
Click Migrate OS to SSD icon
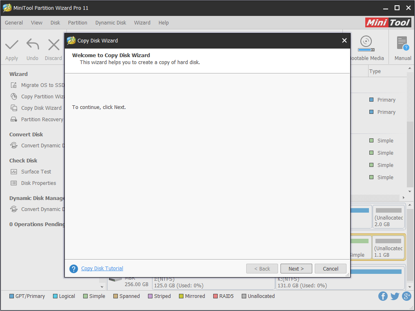coord(13,85)
